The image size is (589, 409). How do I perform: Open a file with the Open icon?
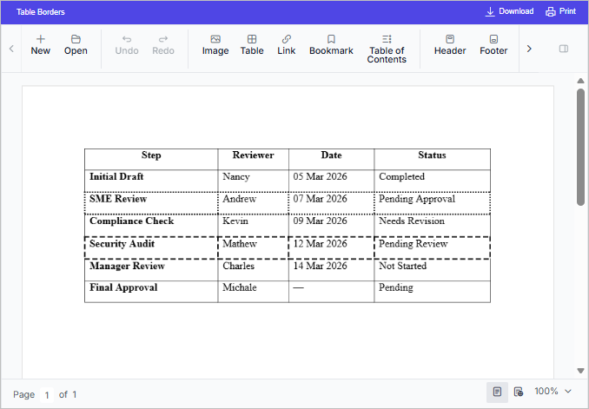[x=76, y=45]
